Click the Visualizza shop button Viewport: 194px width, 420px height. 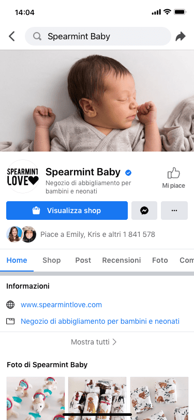pos(67,211)
